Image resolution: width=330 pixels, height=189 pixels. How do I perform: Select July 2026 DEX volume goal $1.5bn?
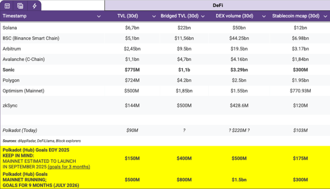(x=239, y=180)
